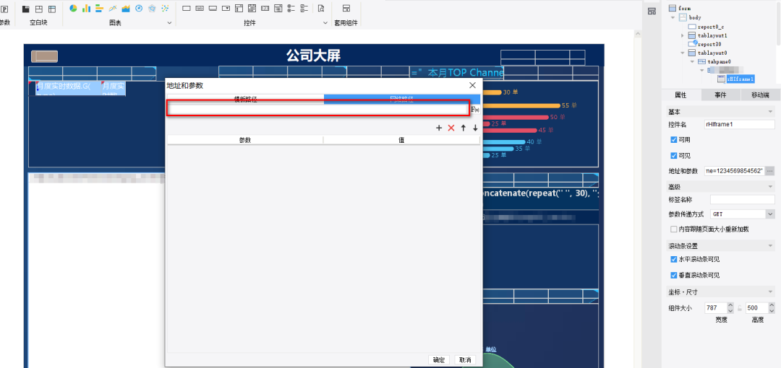Collapse the 基本 section
The width and height of the screenshot is (781, 368).
click(x=771, y=111)
